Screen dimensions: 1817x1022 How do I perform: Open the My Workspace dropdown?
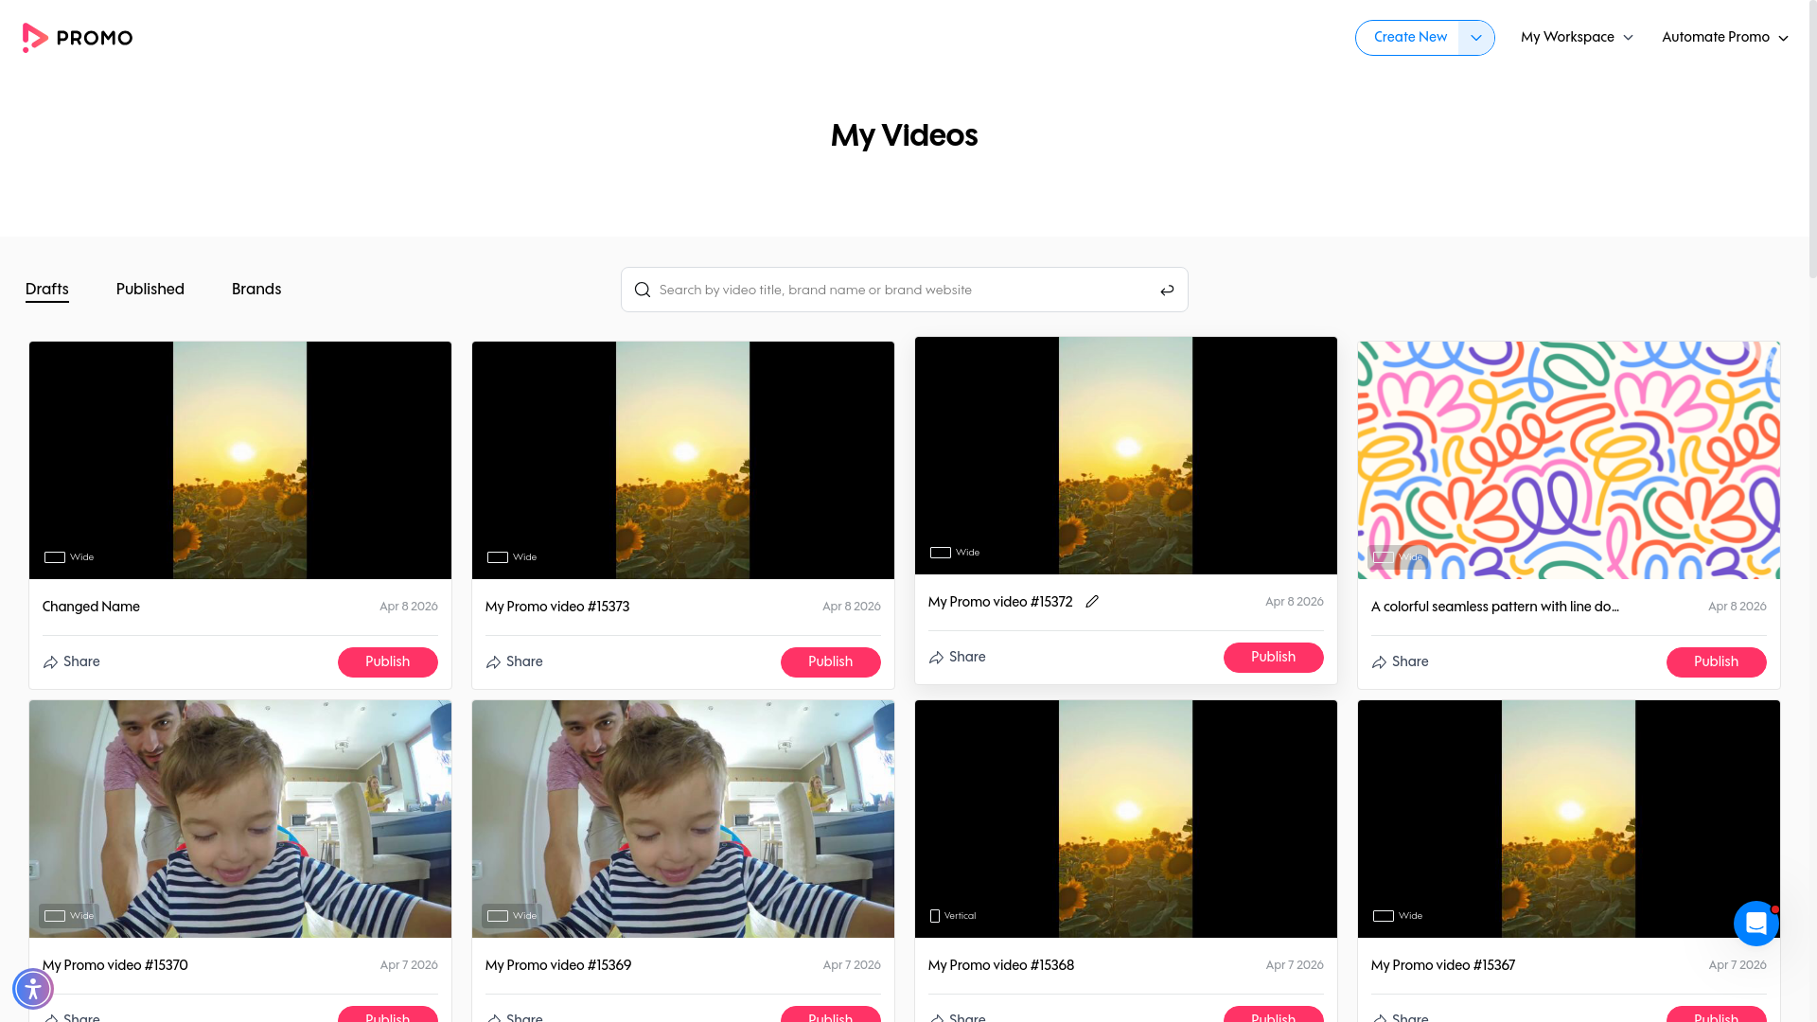coord(1576,37)
